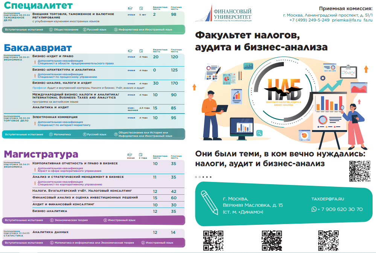Select the 'Бизнес-архитектура и аналитика' program
Viewport: 376px width, 253px height.
(64, 70)
